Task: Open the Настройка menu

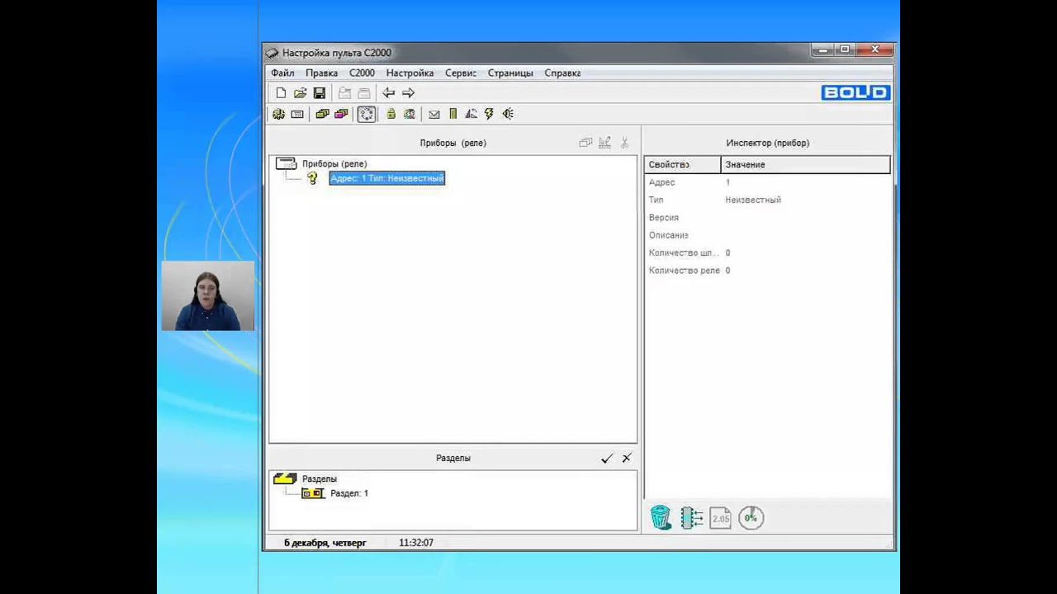Action: pyautogui.click(x=410, y=73)
